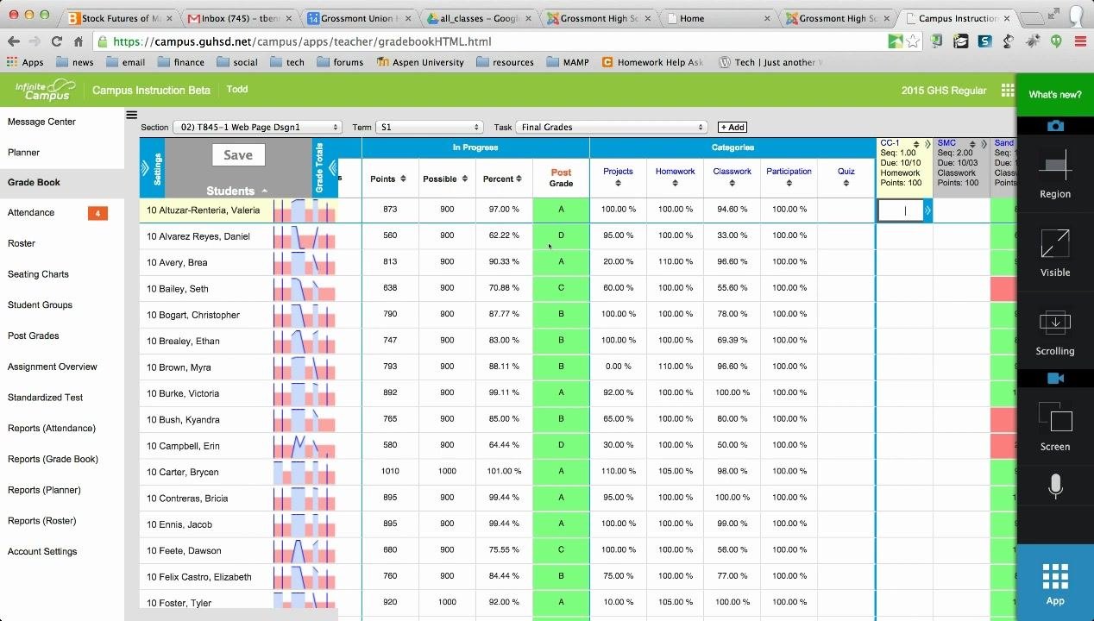This screenshot has width=1094, height=621.
Task: Expand the CC-1 assignment column
Action: pyautogui.click(x=927, y=144)
